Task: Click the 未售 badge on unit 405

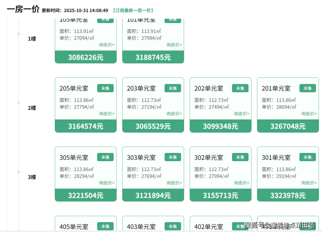Action: click(105, 226)
